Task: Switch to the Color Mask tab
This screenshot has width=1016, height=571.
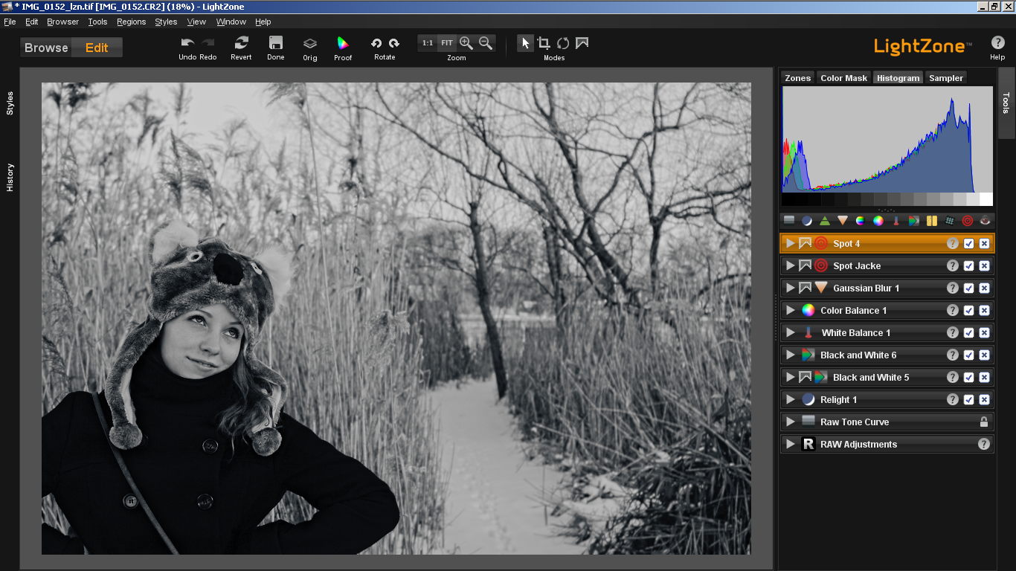Action: 843,78
